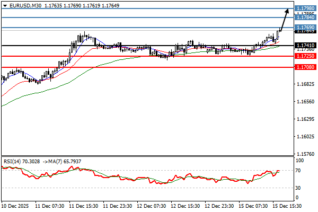318x212 pixels.
Task: Click the triangle icon beside EURUSD,M30
Action: pos(4,5)
